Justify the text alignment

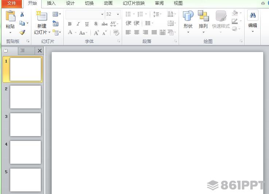pos(154,32)
